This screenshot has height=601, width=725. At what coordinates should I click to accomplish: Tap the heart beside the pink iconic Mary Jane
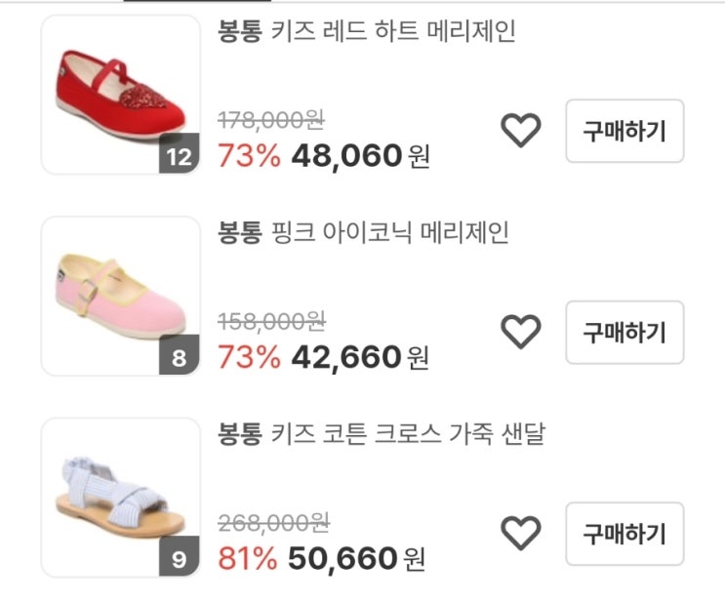coord(520,333)
